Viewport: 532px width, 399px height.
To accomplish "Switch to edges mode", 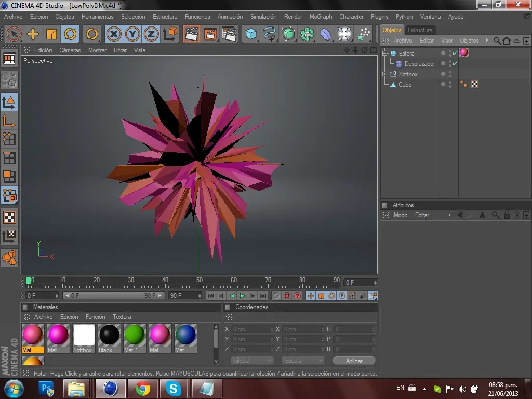I will [x=9, y=158].
